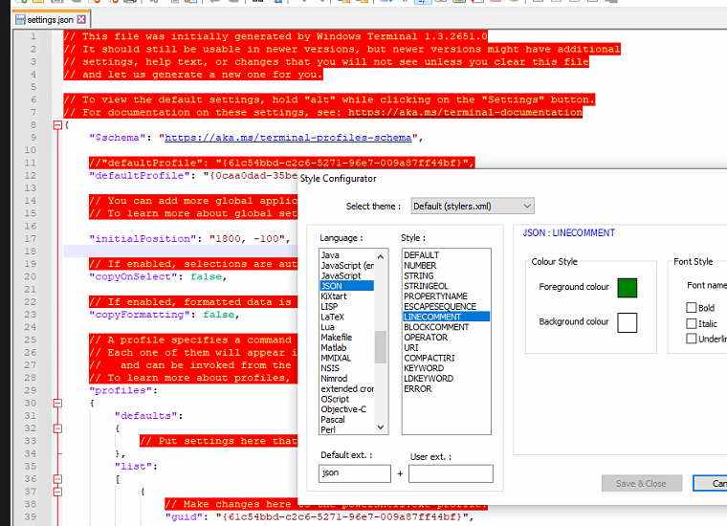Open the aka.ms/terminal-profiles-schema link
The width and height of the screenshot is (727, 526).
pos(288,138)
